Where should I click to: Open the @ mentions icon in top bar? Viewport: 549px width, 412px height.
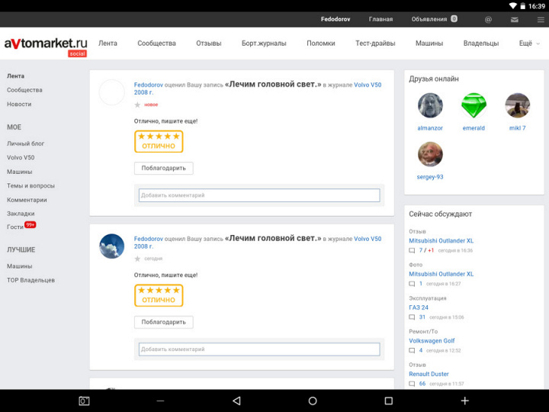click(x=488, y=20)
